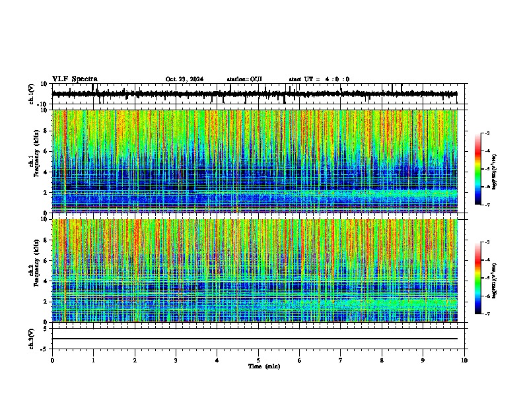Click the ch.1 waveform trace panel
The height and width of the screenshot is (404, 523).
click(258, 94)
